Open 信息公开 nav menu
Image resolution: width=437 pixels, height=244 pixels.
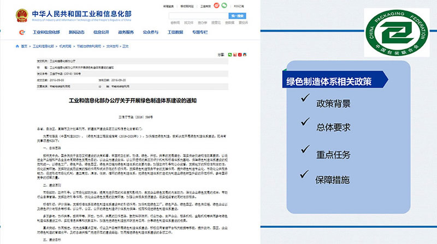101,32
